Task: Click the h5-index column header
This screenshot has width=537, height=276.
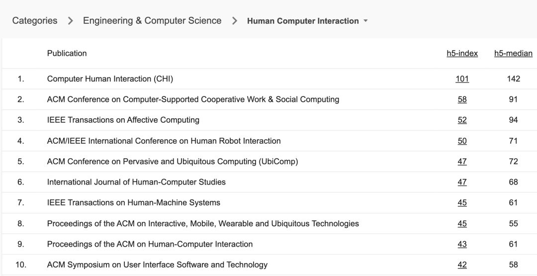Action: pos(462,54)
